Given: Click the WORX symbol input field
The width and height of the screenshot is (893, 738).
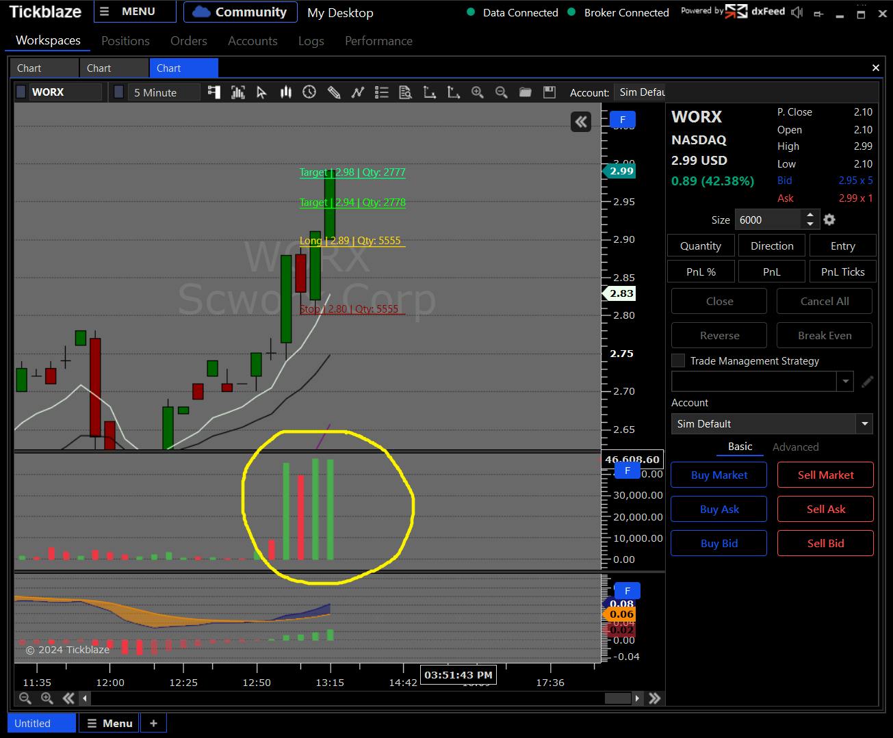Looking at the screenshot, I should point(65,92).
